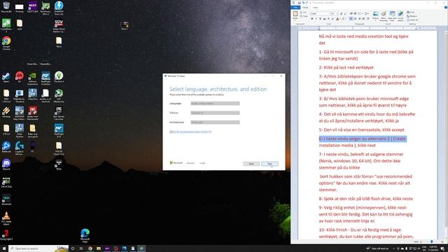Toggle Underline formatting in WordPad
Screen dimensions: 448x252
[x=321, y=19]
